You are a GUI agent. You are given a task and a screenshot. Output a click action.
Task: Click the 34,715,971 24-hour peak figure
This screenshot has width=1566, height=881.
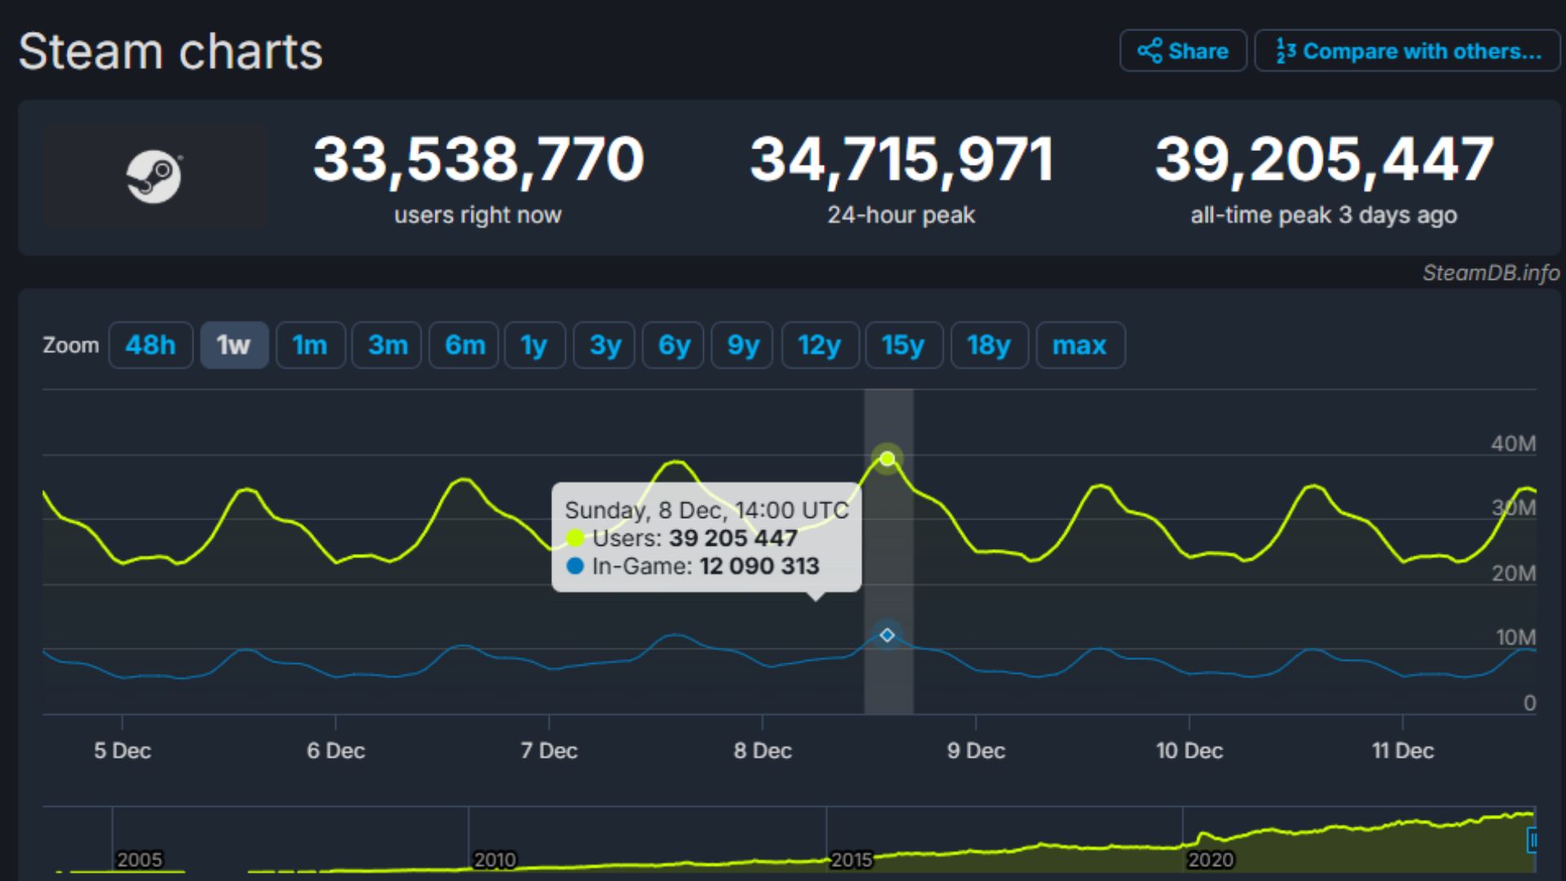(x=901, y=159)
